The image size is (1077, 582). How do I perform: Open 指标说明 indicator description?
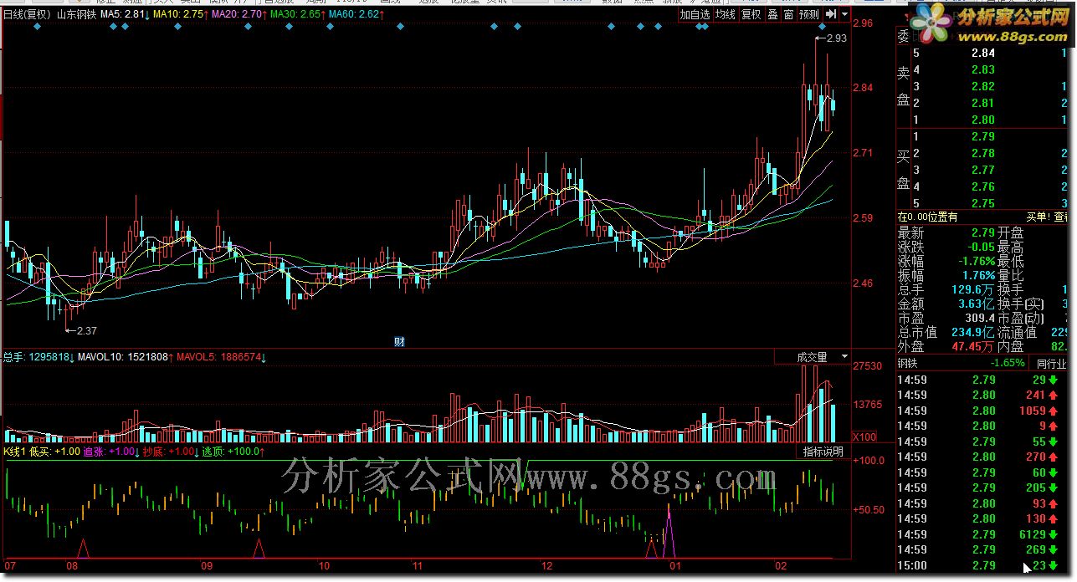pyautogui.click(x=823, y=452)
